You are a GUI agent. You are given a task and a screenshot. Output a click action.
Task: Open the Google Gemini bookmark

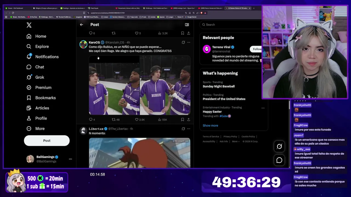tap(191, 17)
